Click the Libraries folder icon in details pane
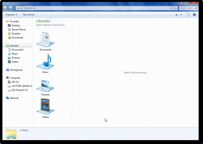 (x=11, y=134)
